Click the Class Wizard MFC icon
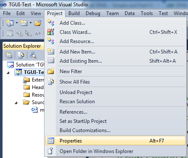The width and height of the screenshot is (188, 158). click(x=51, y=32)
